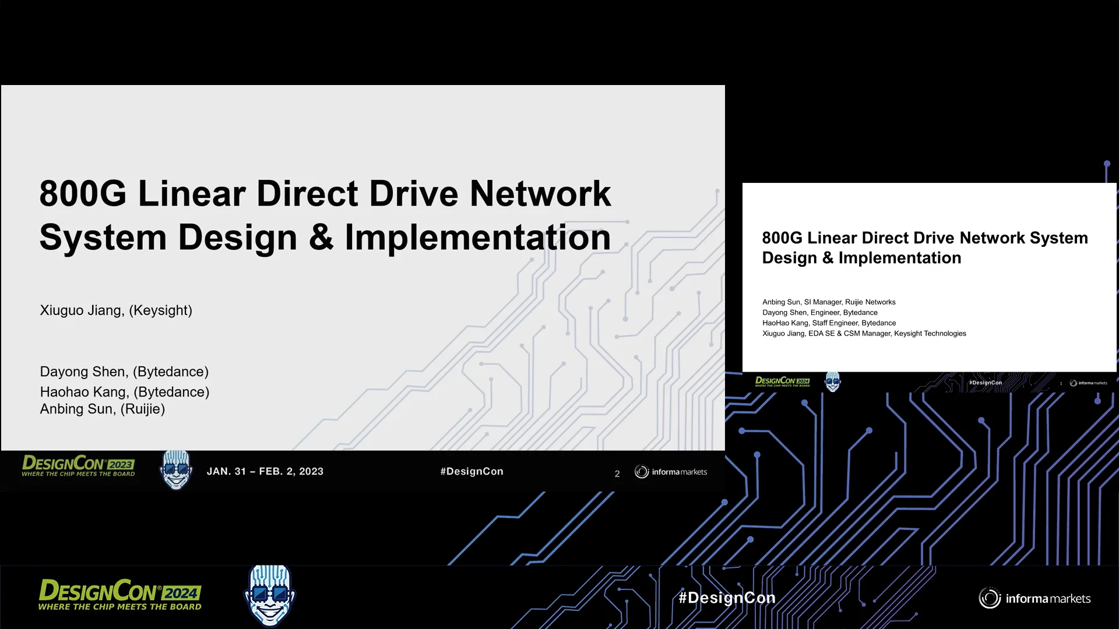Viewport: 1119px width, 629px height.
Task: Click the #DesignCon text on the 2023 slide footer
Action: tap(472, 471)
